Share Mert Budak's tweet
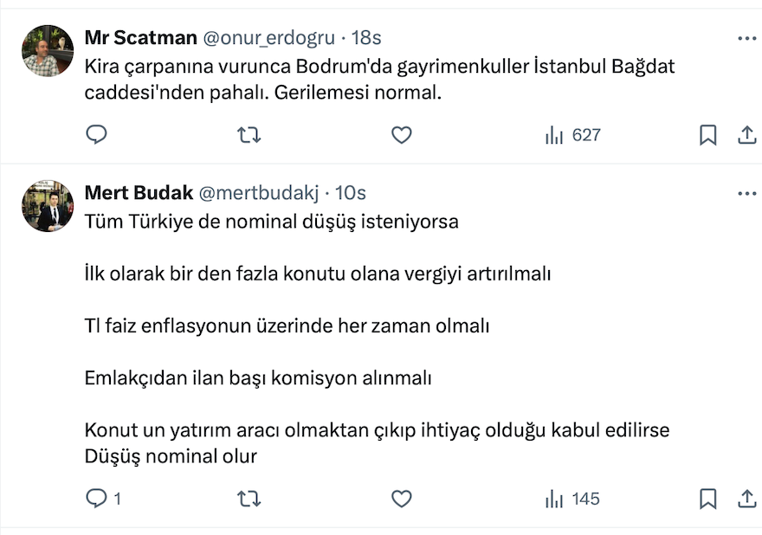Image resolution: width=762 pixels, height=535 pixels. pos(746,499)
